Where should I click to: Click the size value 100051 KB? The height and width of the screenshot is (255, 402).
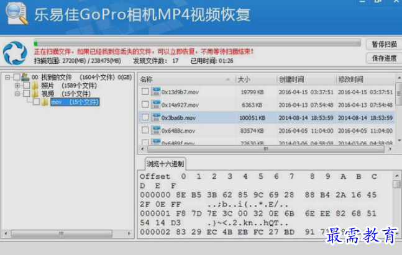(252, 118)
